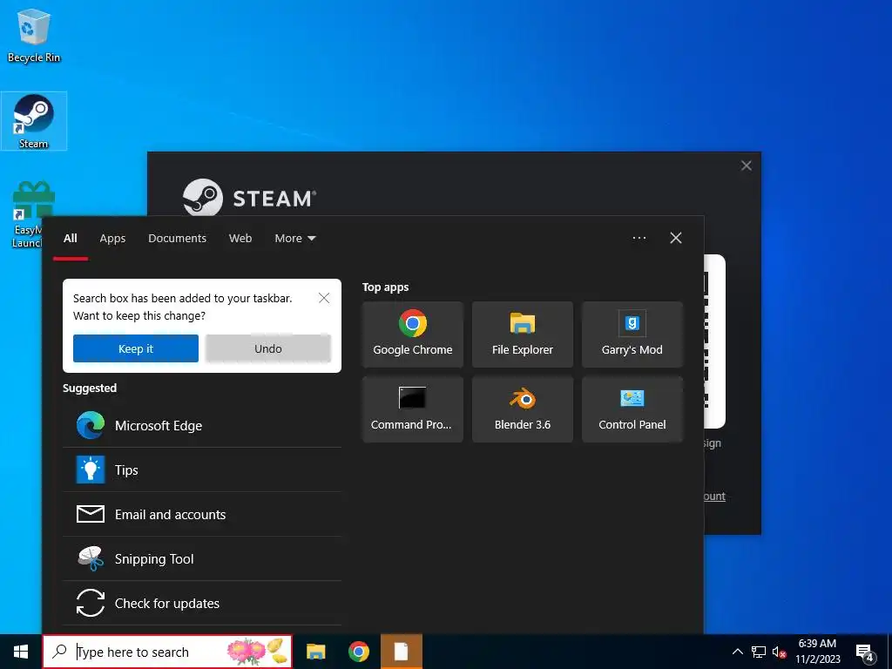Open Command Prompt tile in Top apps
892x669 pixels.
click(x=412, y=409)
